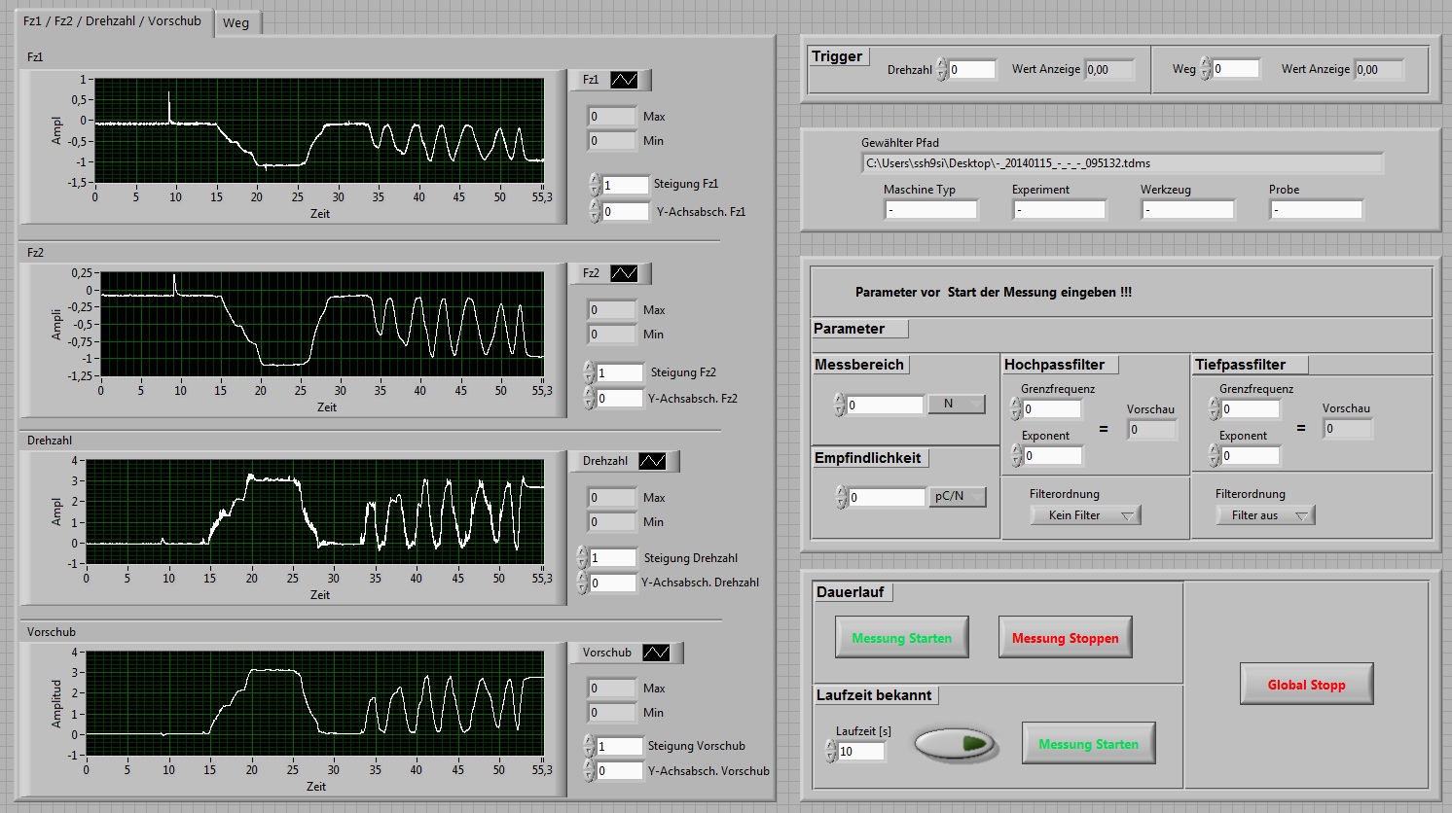Click the Steigung Fz1 stepper arrows

click(595, 184)
